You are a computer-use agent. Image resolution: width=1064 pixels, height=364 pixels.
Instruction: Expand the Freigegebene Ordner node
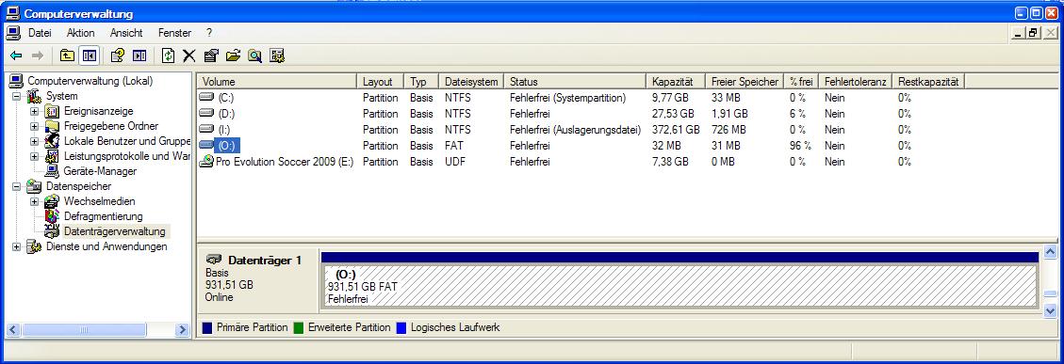(34, 126)
